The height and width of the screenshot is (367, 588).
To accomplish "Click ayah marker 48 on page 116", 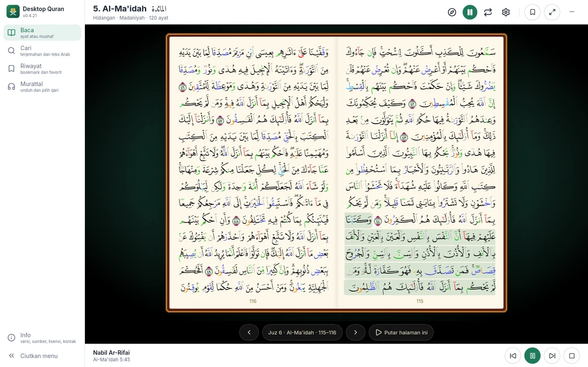I will 236,221.
